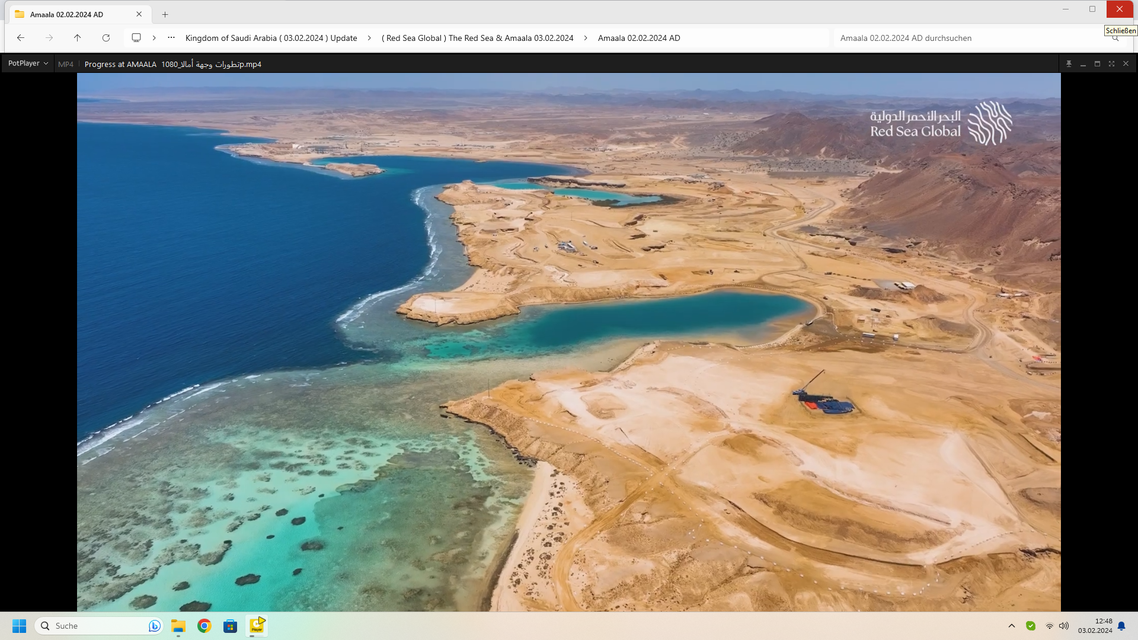The width and height of the screenshot is (1138, 640).
Task: Open Wi-Fi network settings in tray
Action: (1050, 626)
